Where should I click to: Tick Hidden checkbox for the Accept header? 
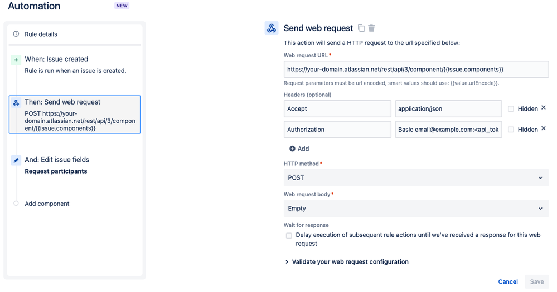coord(511,109)
